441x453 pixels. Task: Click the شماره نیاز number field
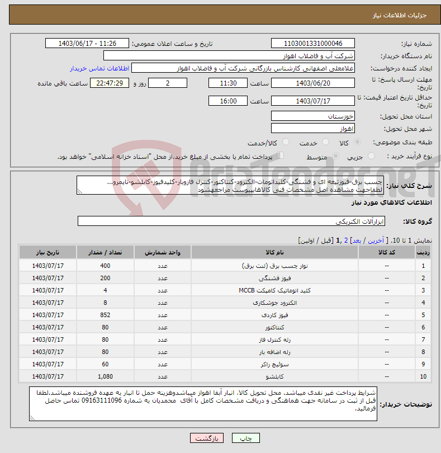(313, 43)
